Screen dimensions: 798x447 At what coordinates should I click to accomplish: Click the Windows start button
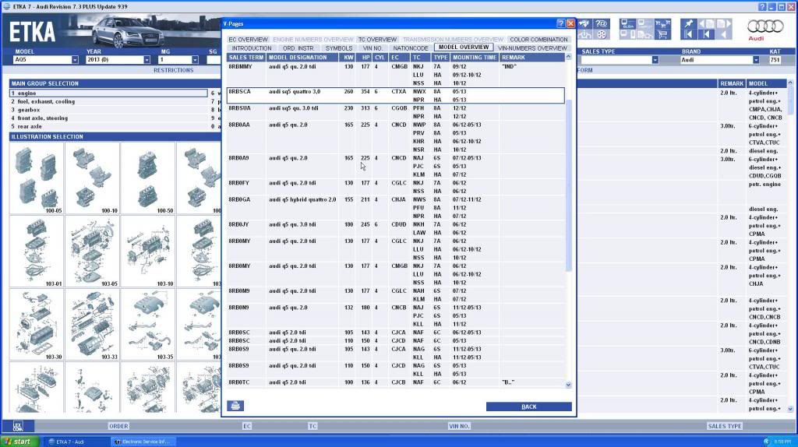point(19,442)
